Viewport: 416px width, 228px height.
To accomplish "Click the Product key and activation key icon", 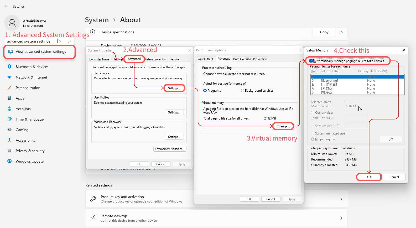I will 93,199.
